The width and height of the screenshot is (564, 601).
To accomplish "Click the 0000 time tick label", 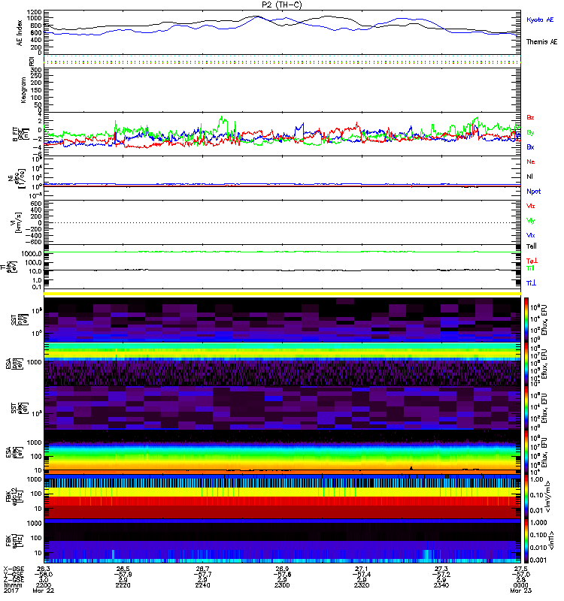I will point(520,585).
